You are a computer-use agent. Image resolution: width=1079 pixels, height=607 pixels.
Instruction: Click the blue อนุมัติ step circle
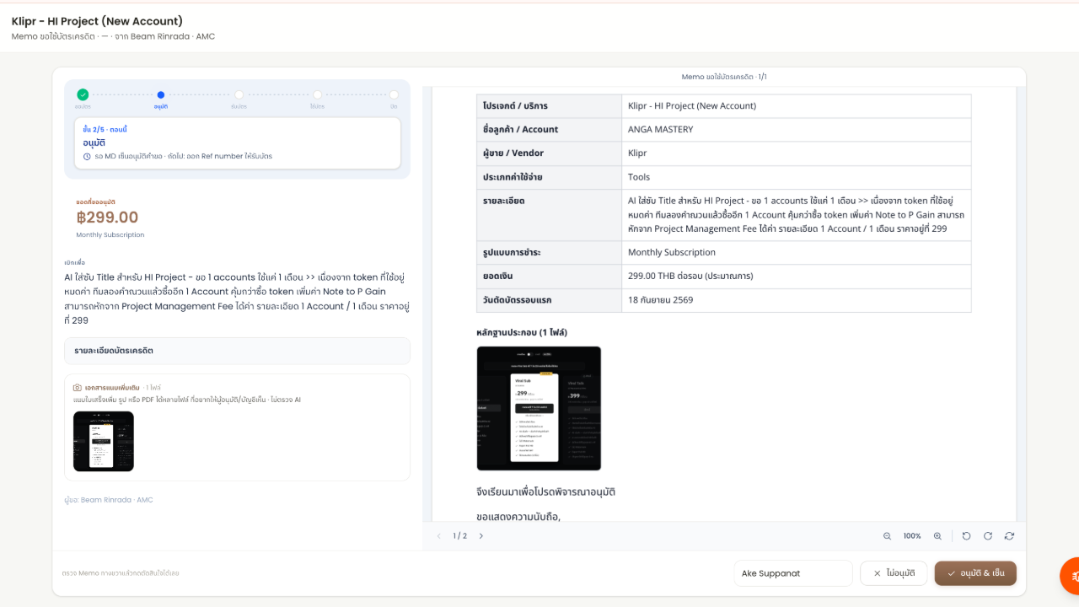coord(161,95)
